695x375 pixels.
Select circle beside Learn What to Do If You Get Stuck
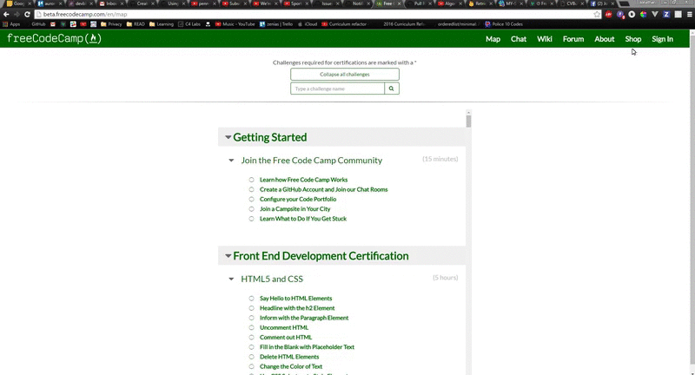tap(251, 219)
